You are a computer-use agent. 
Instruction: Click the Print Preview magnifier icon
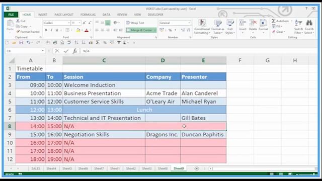click(x=62, y=43)
